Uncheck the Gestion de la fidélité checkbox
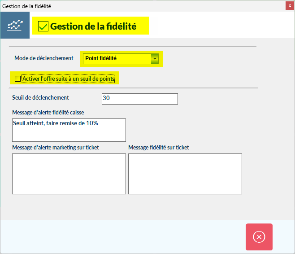 (43, 26)
